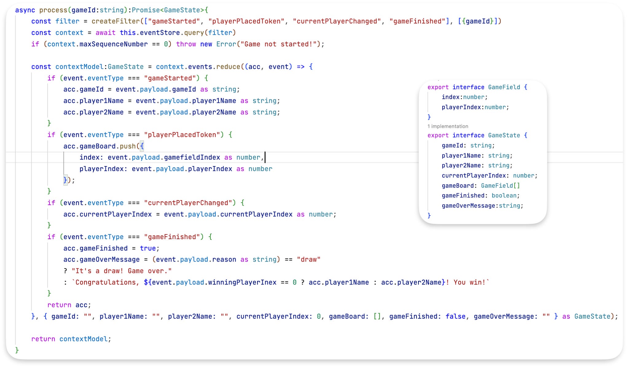This screenshot has width=631, height=369.
Task: Click the "Game not started!" error string
Action: point(279,44)
